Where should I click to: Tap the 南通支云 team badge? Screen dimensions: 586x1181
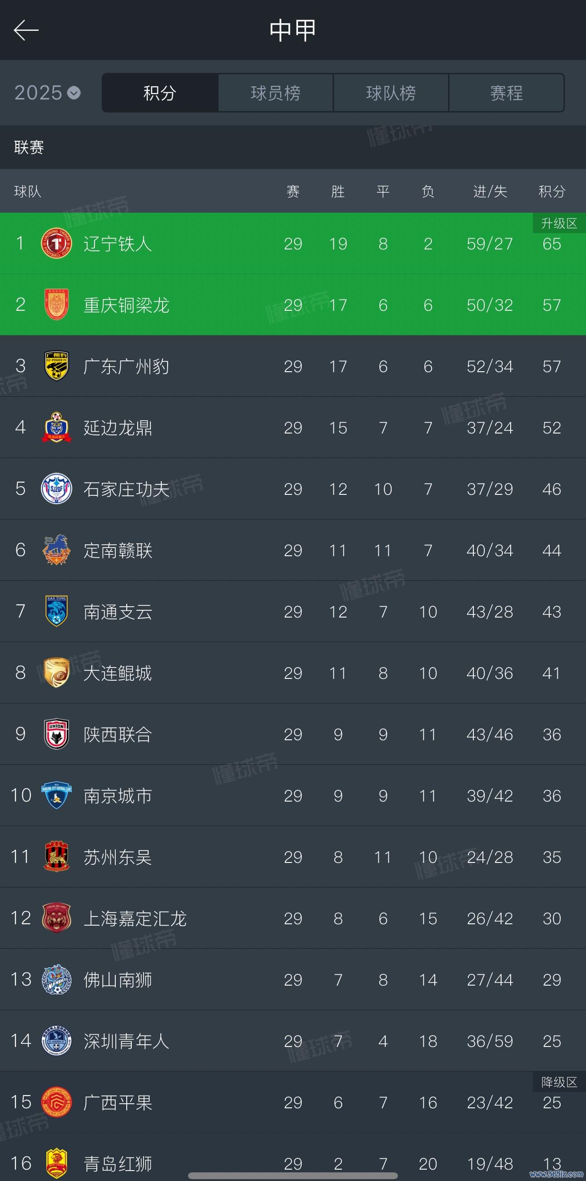pos(56,611)
